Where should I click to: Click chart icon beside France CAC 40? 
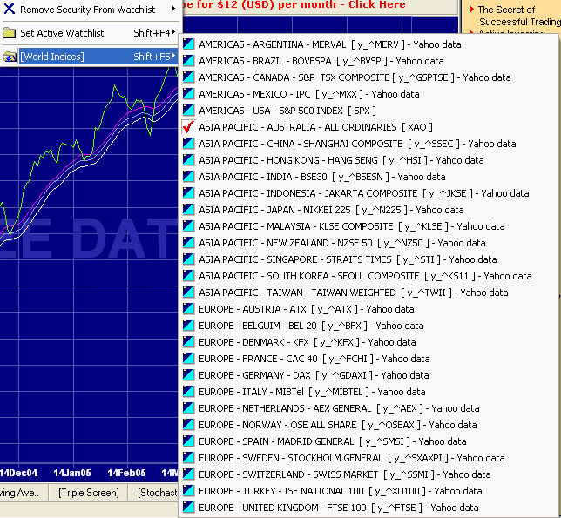(x=188, y=359)
